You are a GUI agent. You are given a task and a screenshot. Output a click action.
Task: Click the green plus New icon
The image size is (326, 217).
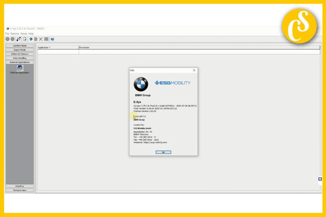tap(31, 39)
